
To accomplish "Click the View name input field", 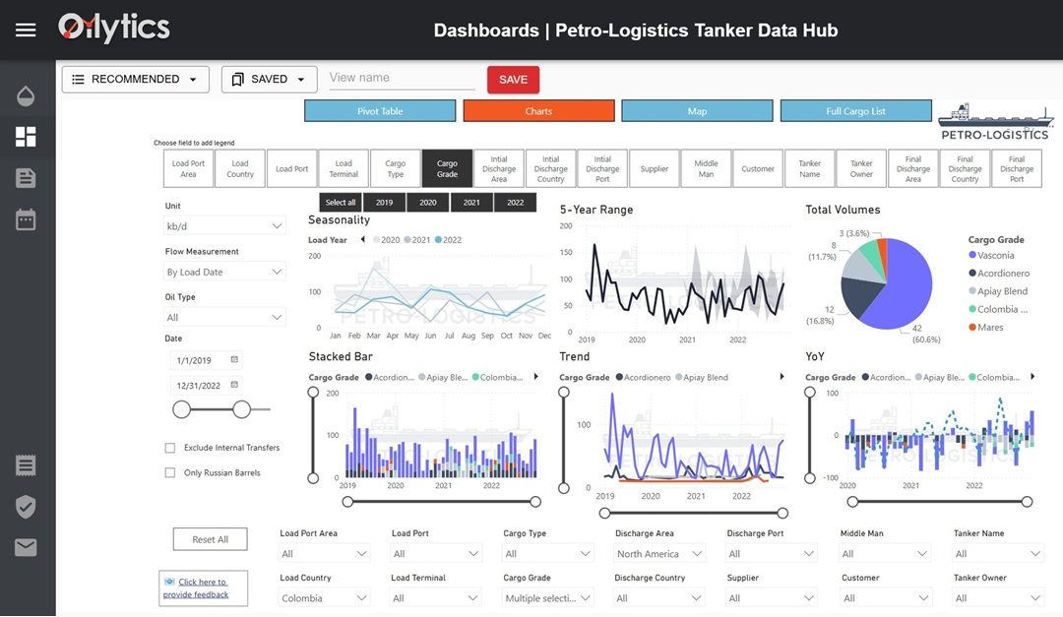I will point(399,77).
